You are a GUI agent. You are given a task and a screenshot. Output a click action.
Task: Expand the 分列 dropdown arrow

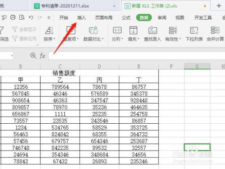coord(122,39)
